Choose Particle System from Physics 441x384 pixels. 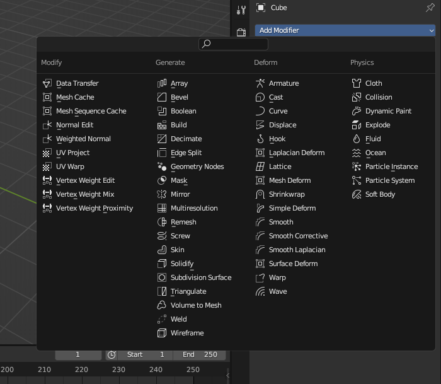point(390,180)
